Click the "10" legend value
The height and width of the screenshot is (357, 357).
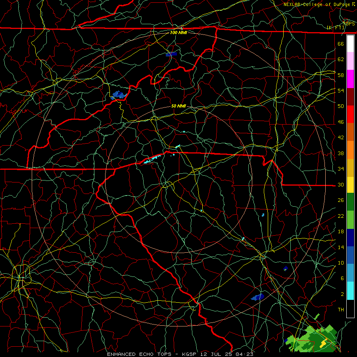pyautogui.click(x=341, y=263)
